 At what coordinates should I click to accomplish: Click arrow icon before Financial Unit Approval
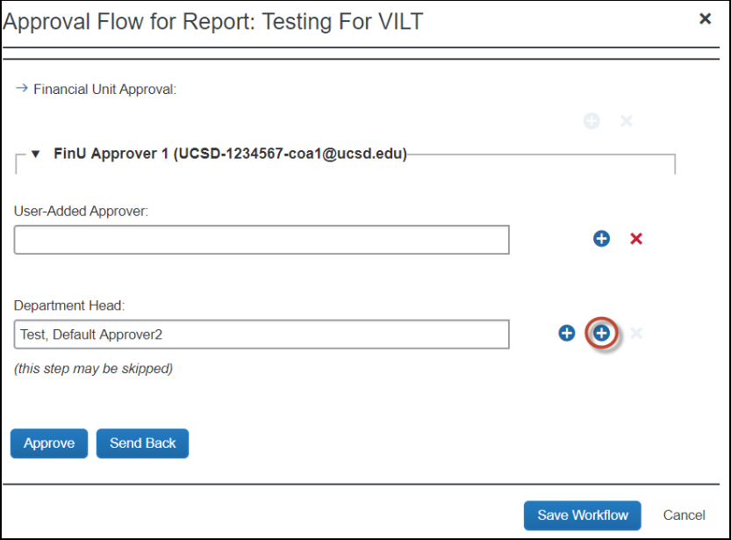(22, 89)
